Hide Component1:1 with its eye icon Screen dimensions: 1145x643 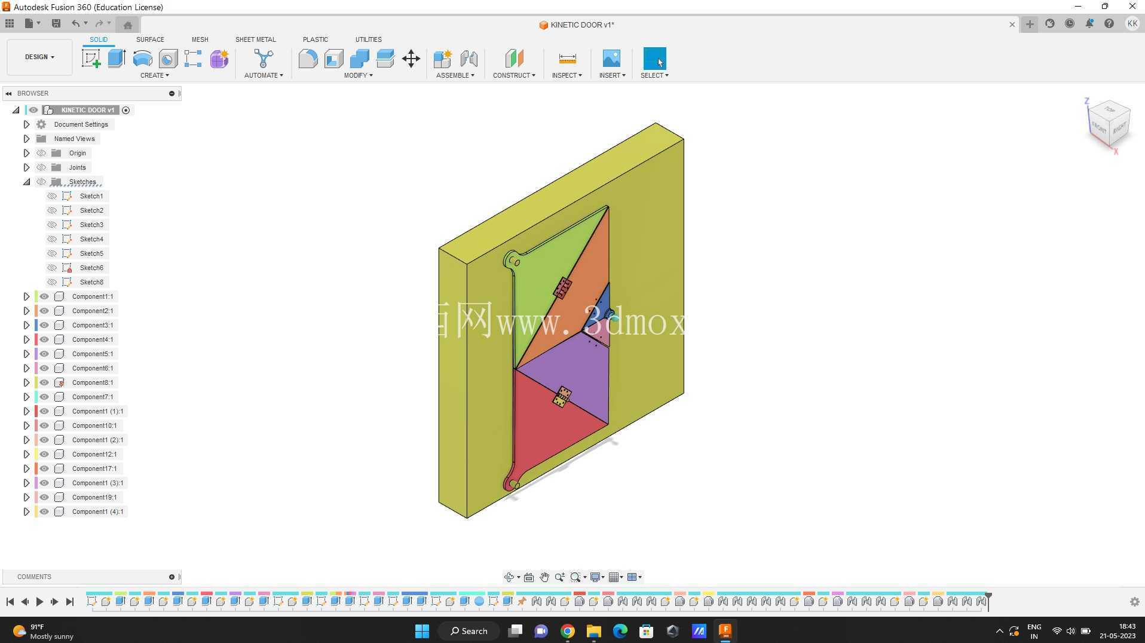pyautogui.click(x=44, y=296)
